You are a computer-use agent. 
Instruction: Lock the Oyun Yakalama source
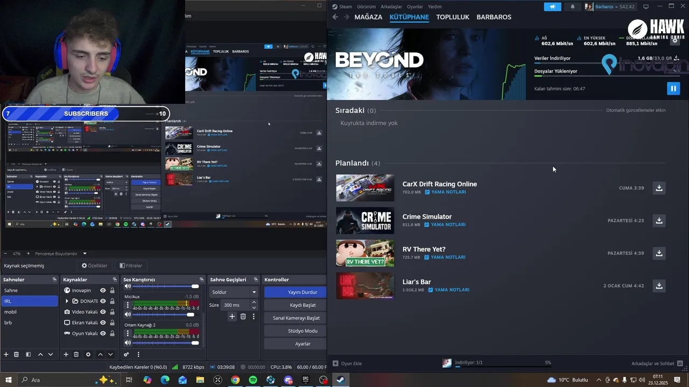[112, 333]
